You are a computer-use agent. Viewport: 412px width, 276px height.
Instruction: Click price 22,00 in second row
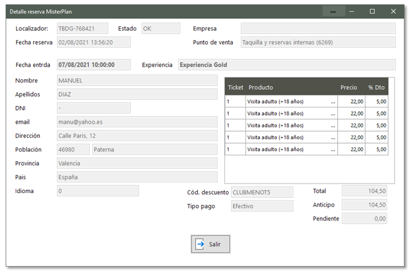[351, 114]
